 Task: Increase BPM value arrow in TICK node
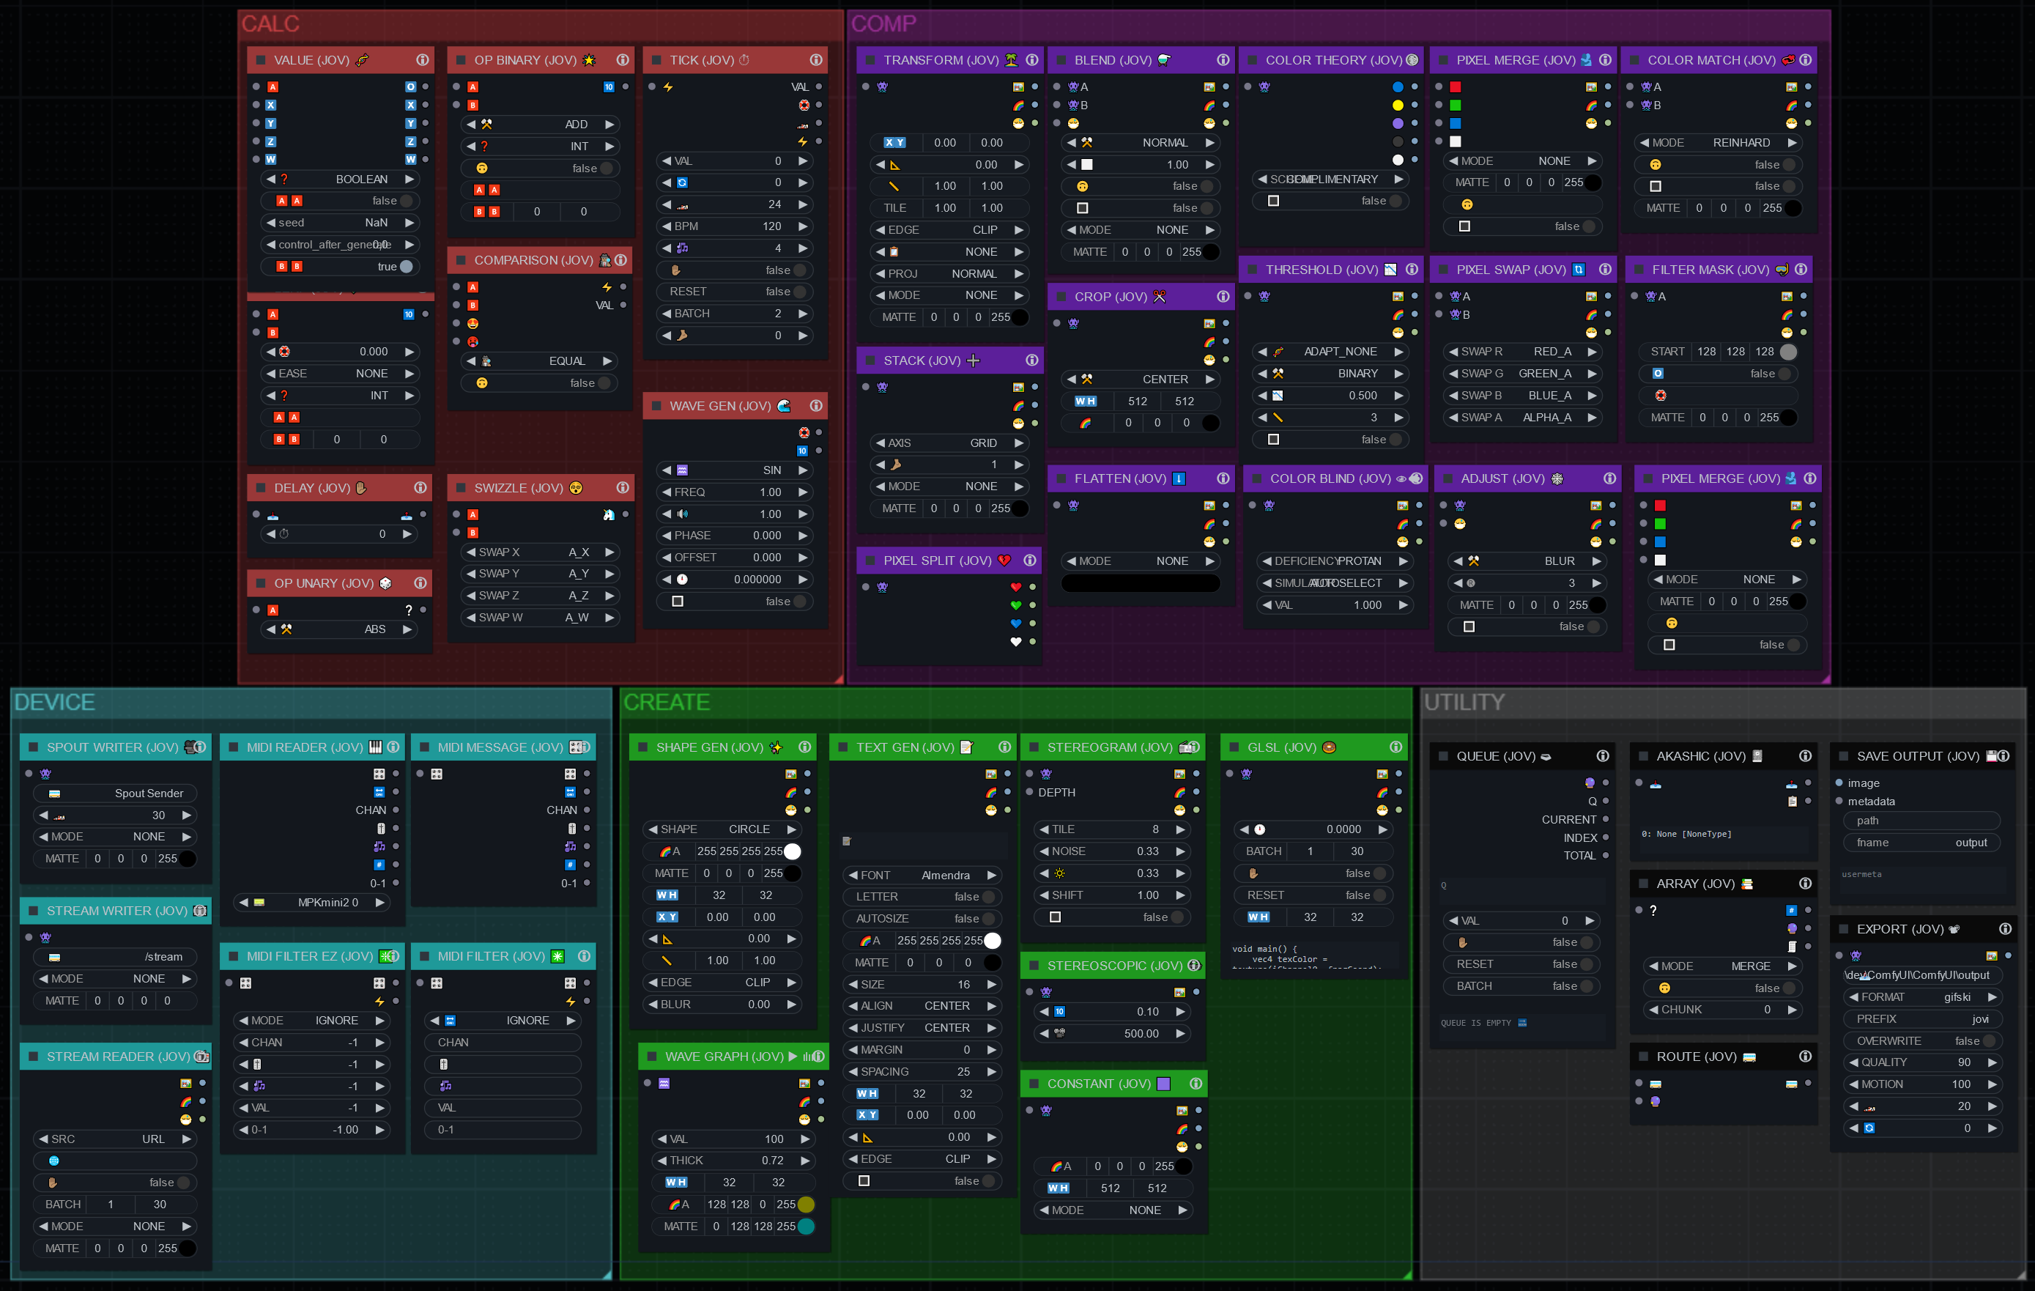(x=803, y=226)
